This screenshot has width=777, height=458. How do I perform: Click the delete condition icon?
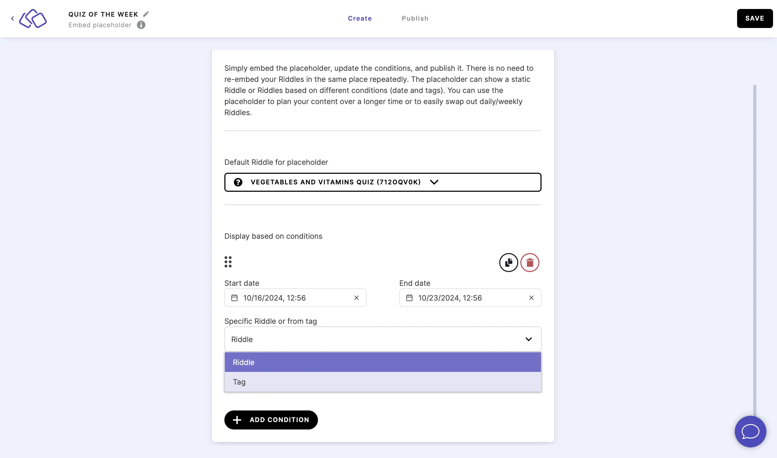coord(529,262)
